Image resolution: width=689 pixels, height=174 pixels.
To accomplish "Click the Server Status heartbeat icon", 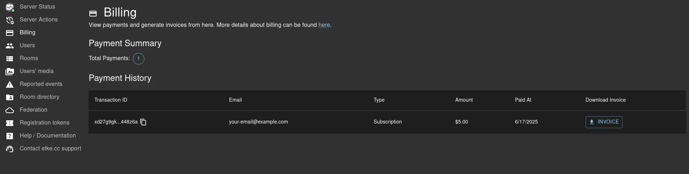I will 10,7.
